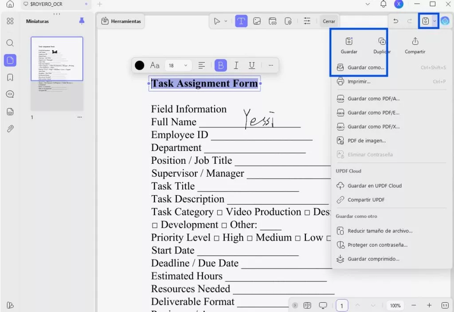Select Proteger con contraseña... option
Viewport: 454px width, 312px height.
point(377,245)
